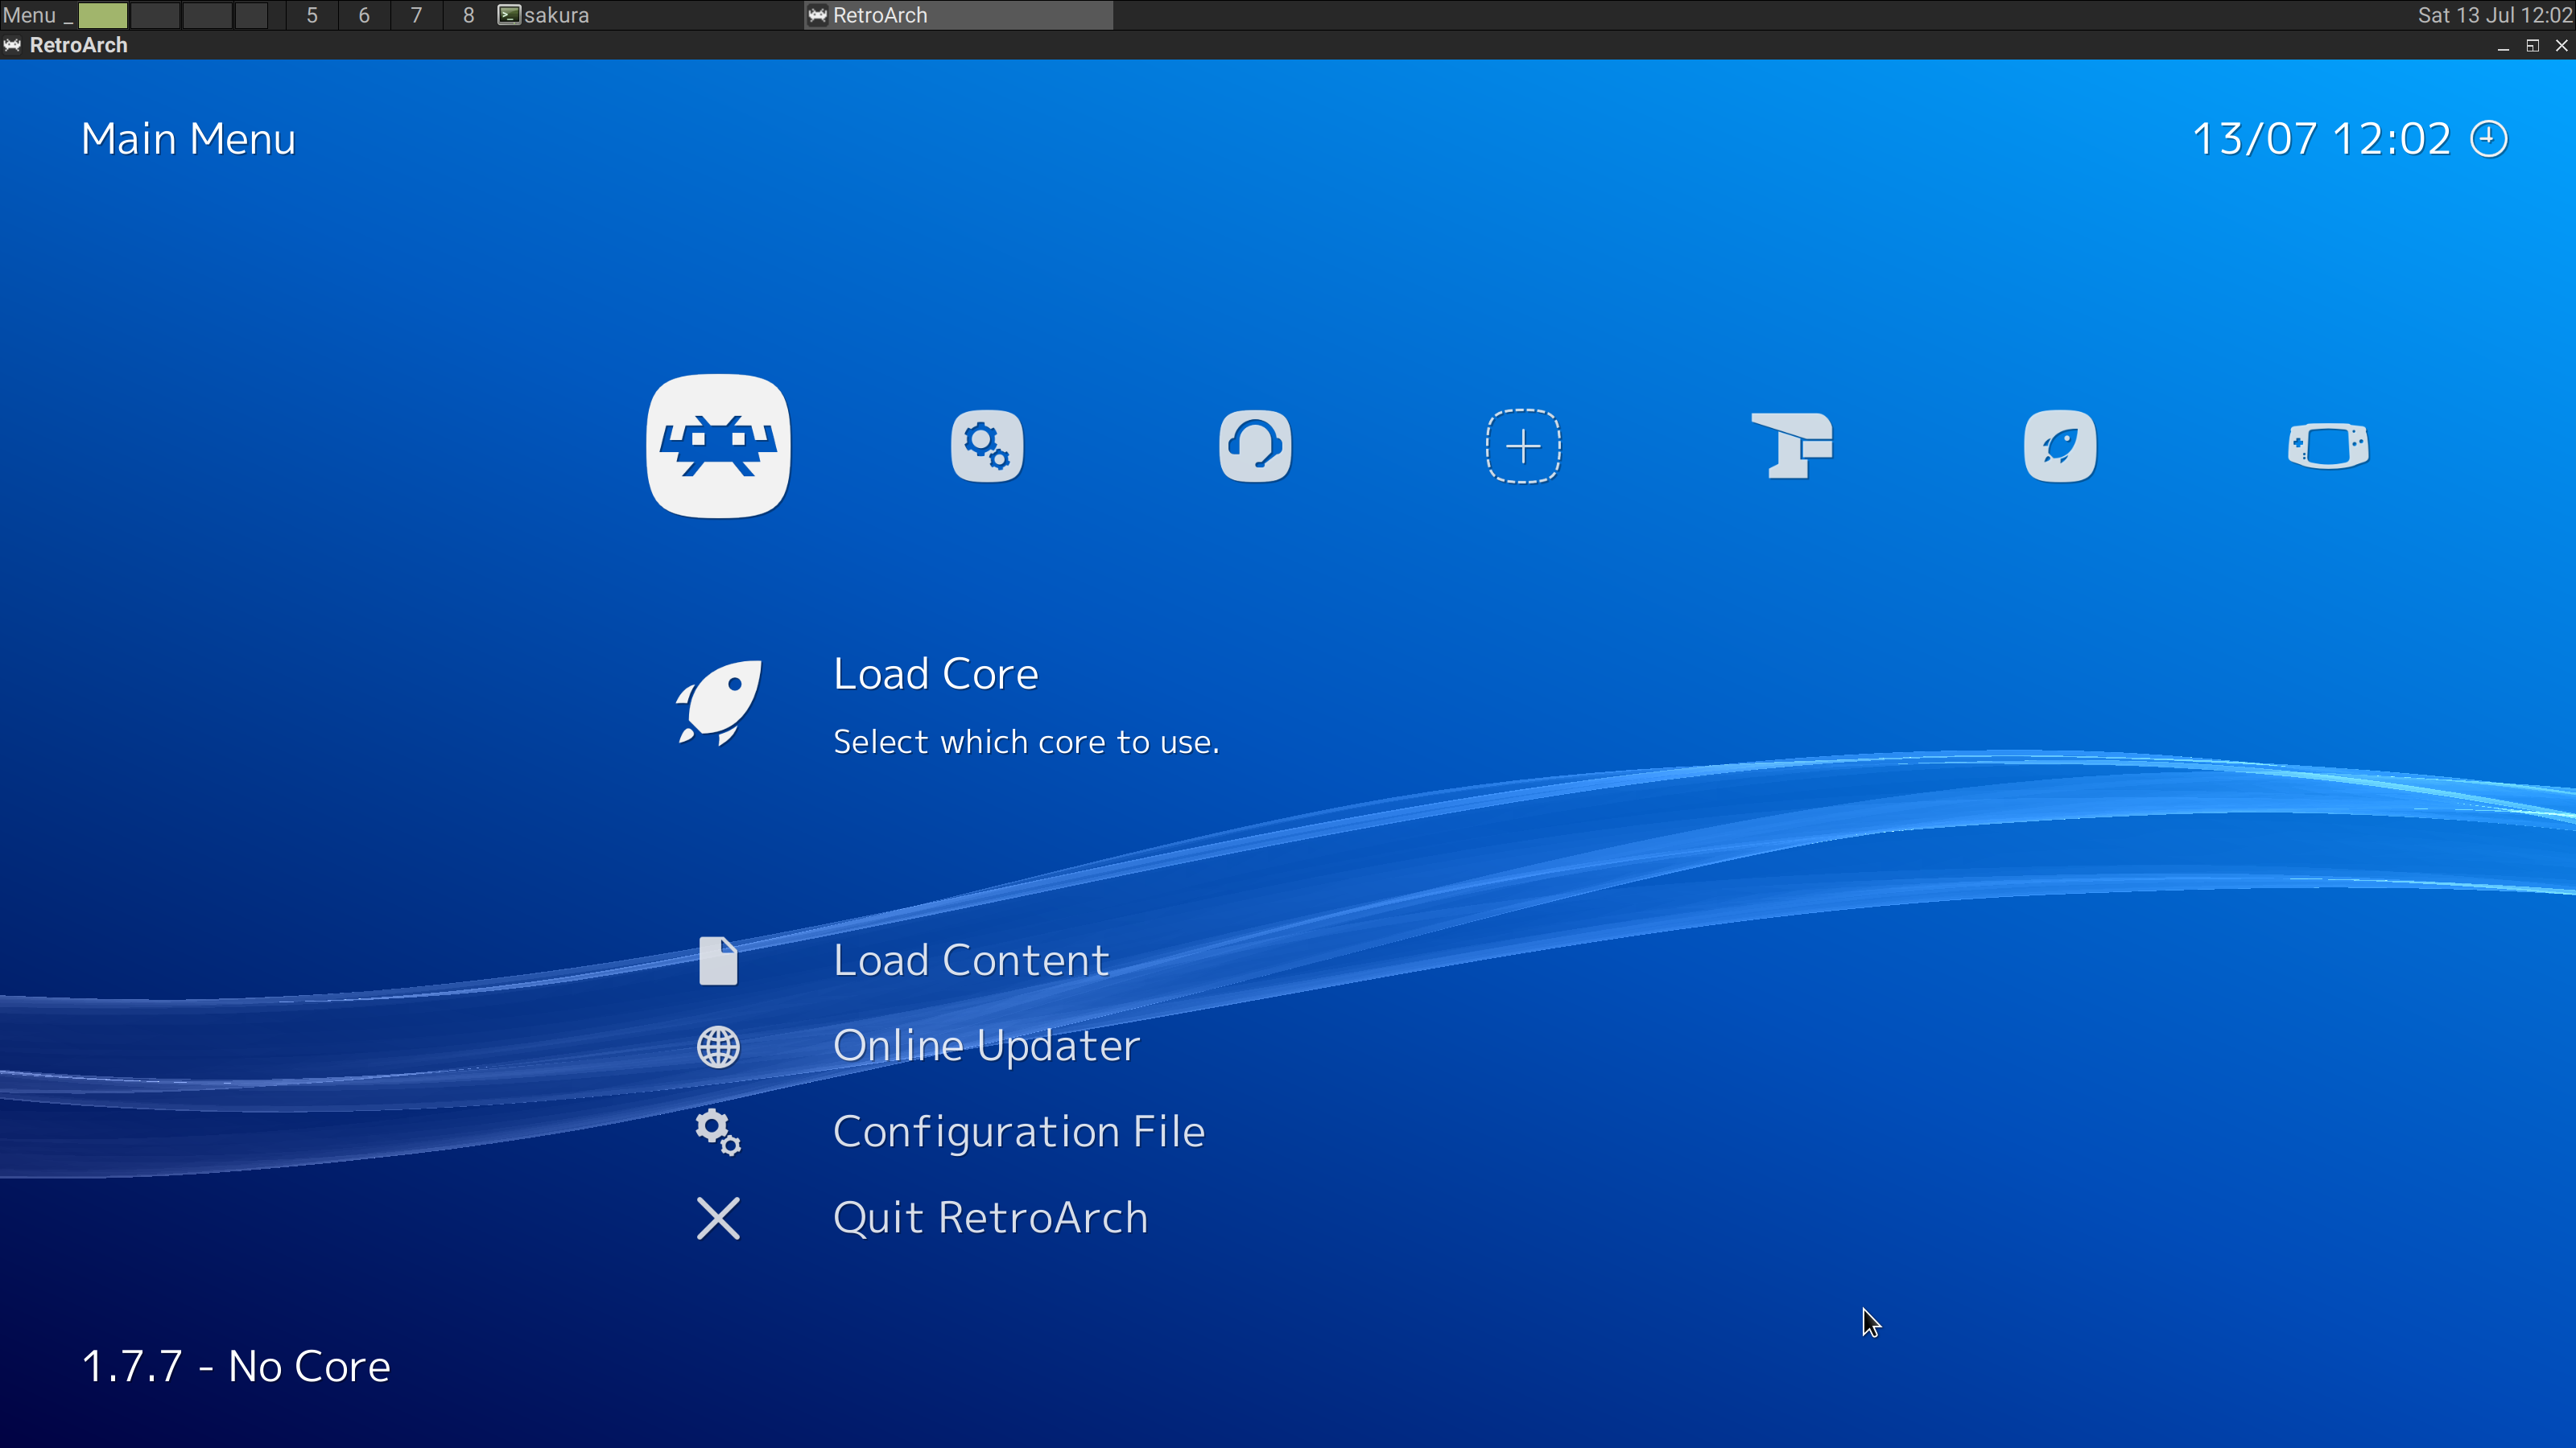
Task: Open the Import Content plus icon
Action: (1522, 446)
